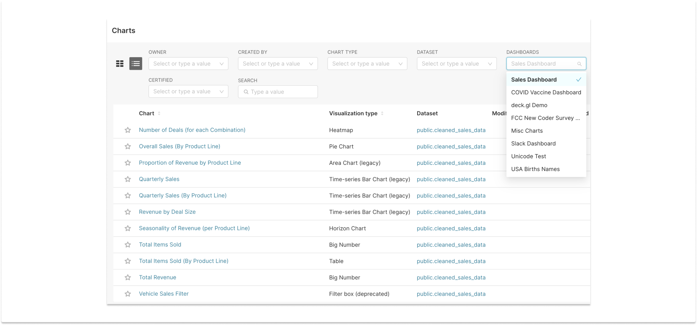Favorite the Number of Deals chart
The width and height of the screenshot is (697, 325).
(x=128, y=130)
